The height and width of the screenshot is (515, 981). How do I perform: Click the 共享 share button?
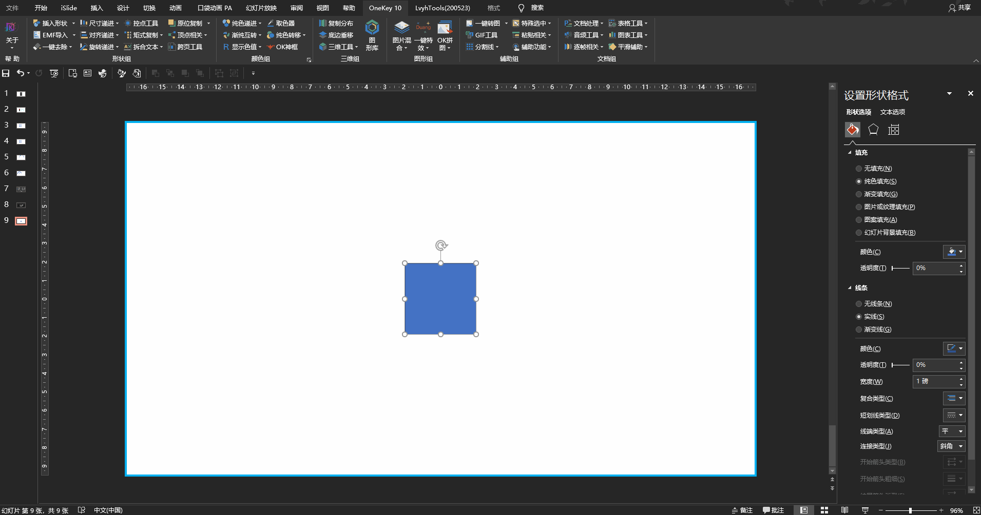pos(960,8)
